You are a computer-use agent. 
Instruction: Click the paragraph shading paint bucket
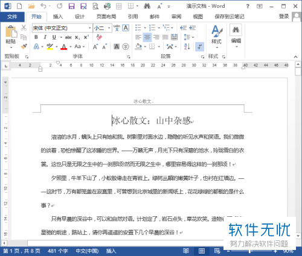tap(138, 47)
